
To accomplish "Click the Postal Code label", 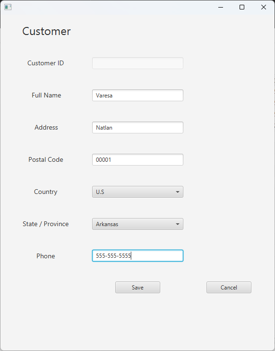I will [x=46, y=159].
